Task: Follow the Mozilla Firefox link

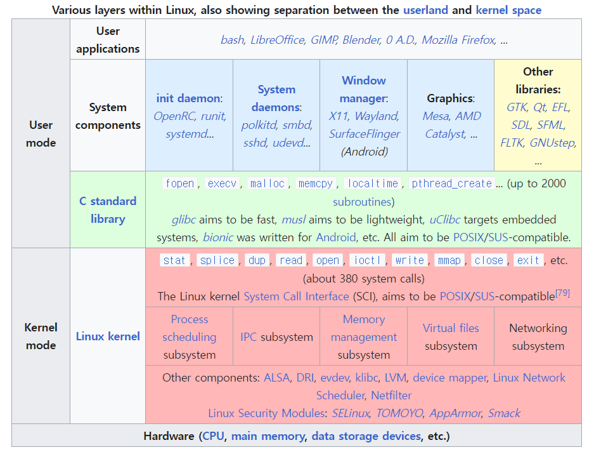Action: (458, 40)
